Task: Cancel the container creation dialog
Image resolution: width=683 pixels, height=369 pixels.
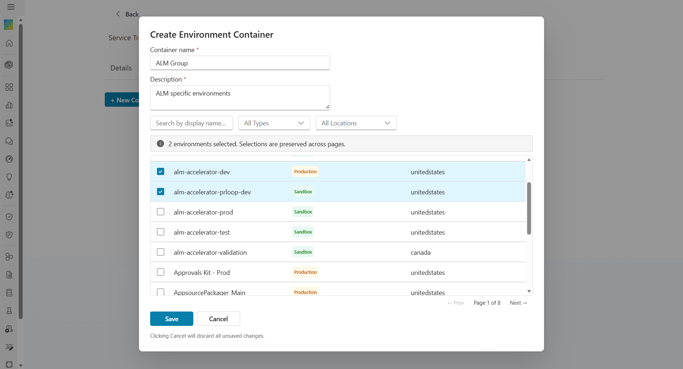Action: 218,319
